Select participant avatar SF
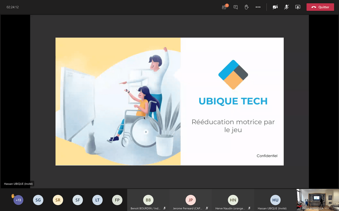The height and width of the screenshot is (211, 339). point(78,200)
